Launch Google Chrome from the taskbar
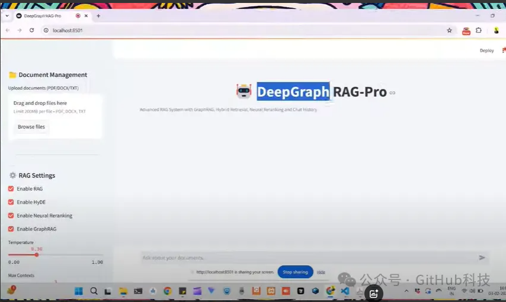The height and width of the screenshot is (302, 506). [x=167, y=291]
